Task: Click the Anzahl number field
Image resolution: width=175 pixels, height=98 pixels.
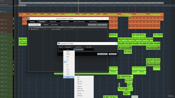Action: pos(61,50)
